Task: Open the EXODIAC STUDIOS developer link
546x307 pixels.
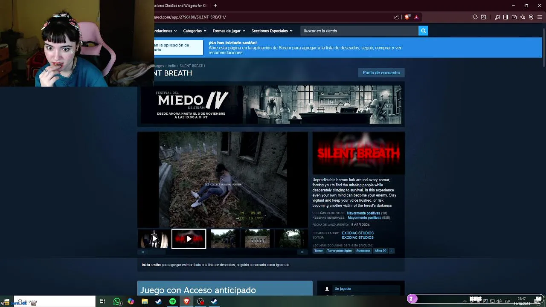Action: click(357, 233)
